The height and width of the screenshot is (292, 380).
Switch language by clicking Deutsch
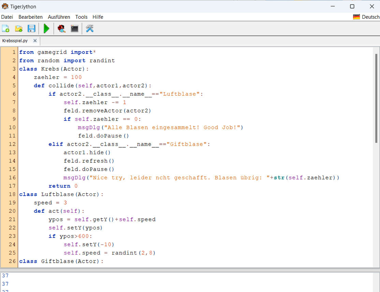pyautogui.click(x=370, y=16)
